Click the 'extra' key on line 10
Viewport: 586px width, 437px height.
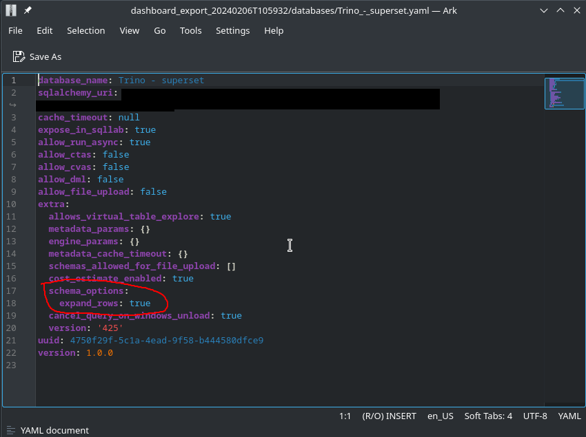coord(51,204)
